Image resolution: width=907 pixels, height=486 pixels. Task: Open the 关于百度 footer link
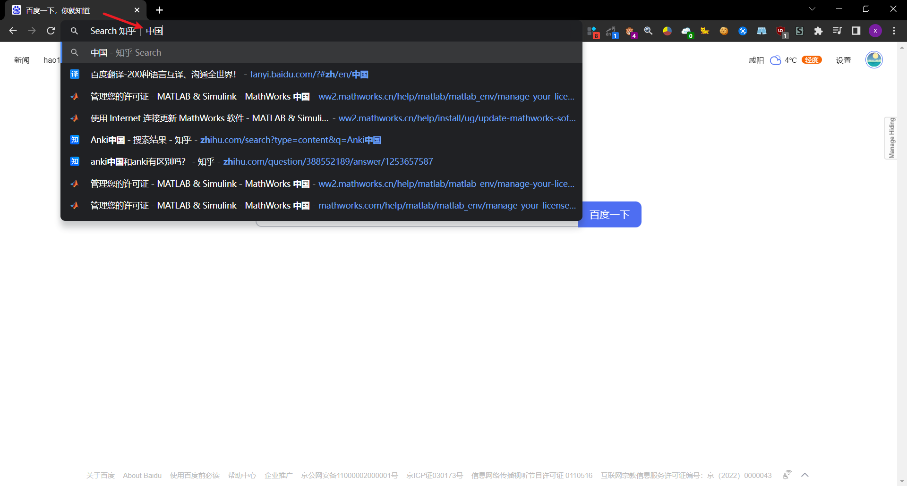click(x=101, y=475)
